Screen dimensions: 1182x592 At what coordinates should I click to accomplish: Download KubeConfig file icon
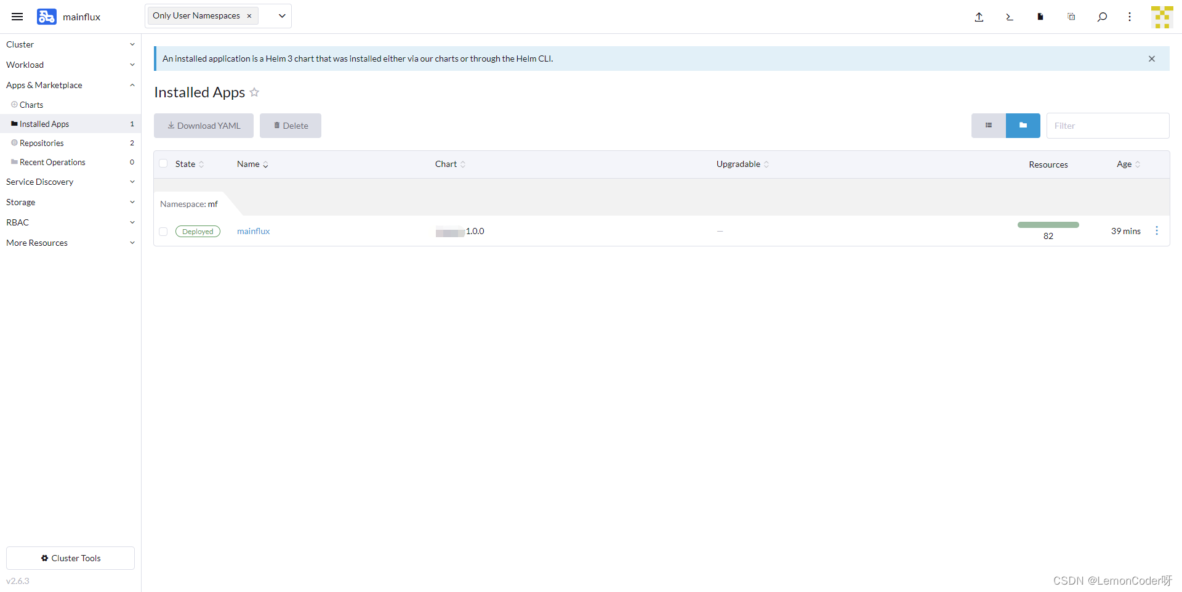pyautogui.click(x=1040, y=17)
